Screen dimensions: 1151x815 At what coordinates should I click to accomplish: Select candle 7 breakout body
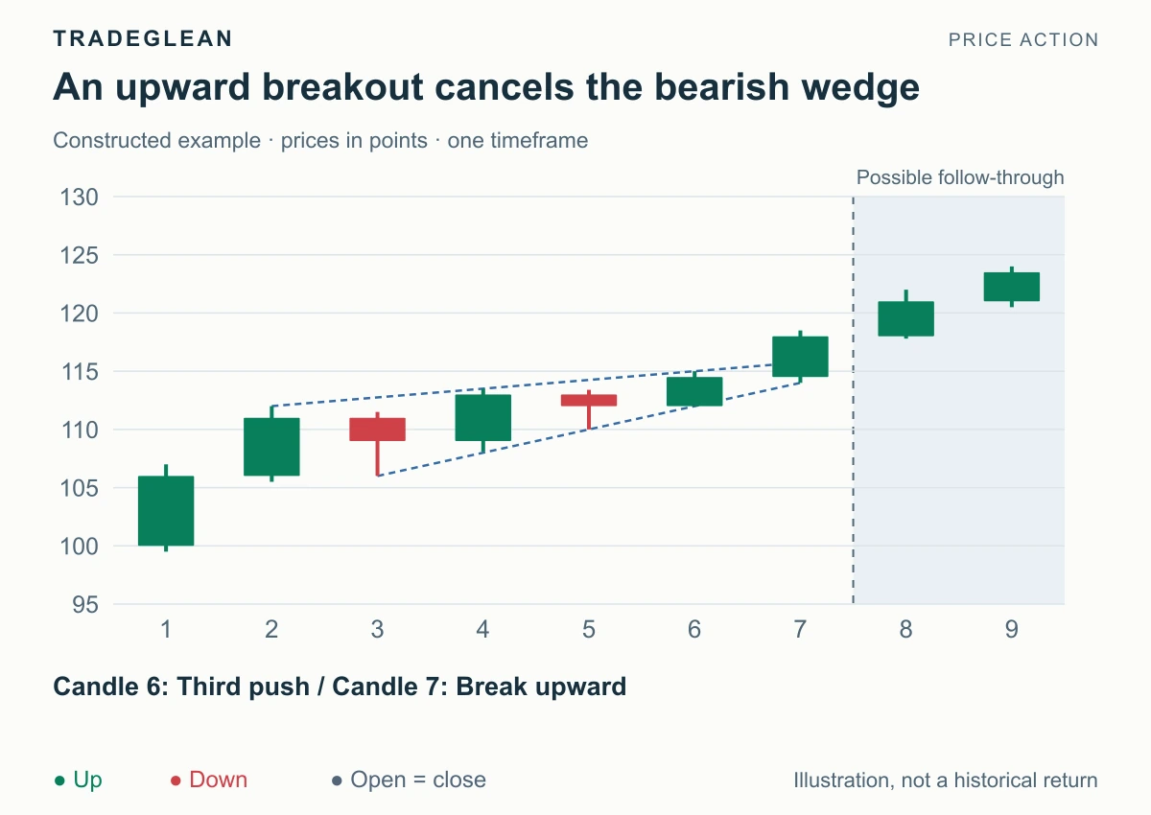pos(800,357)
